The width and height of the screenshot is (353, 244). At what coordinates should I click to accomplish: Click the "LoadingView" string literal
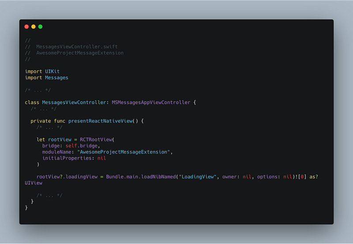197,177
